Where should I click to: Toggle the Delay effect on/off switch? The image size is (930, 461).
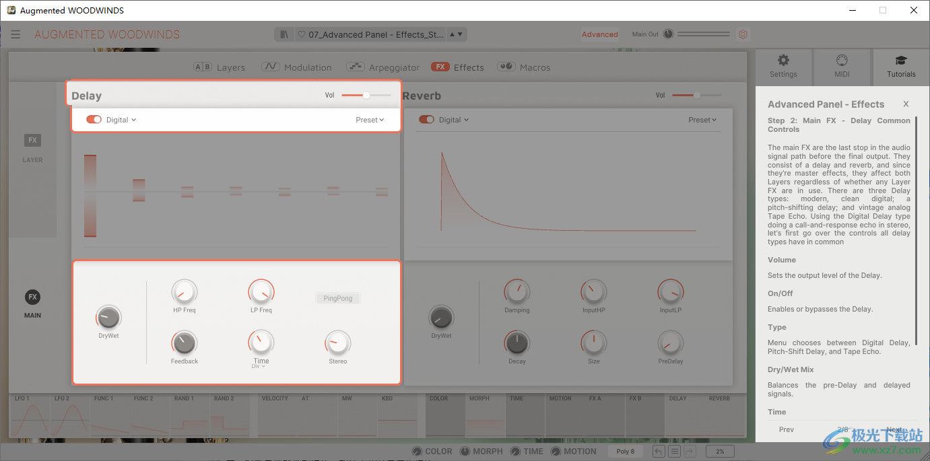94,120
